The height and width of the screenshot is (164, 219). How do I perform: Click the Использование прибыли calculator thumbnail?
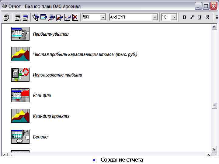20,75
